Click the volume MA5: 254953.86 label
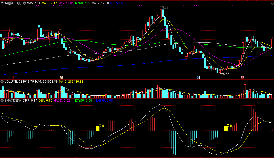The image size is (274, 158). (46, 82)
